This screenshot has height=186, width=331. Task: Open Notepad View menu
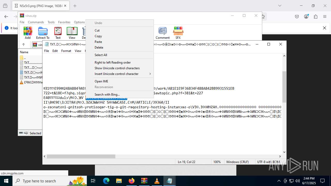78,51
